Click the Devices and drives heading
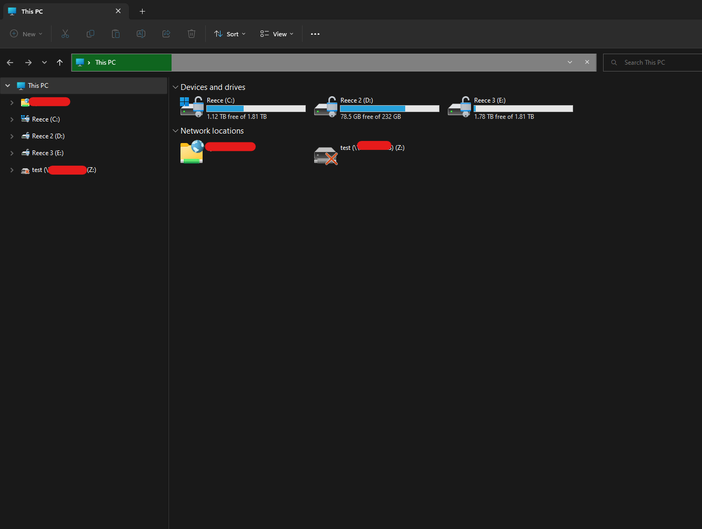 click(x=213, y=87)
